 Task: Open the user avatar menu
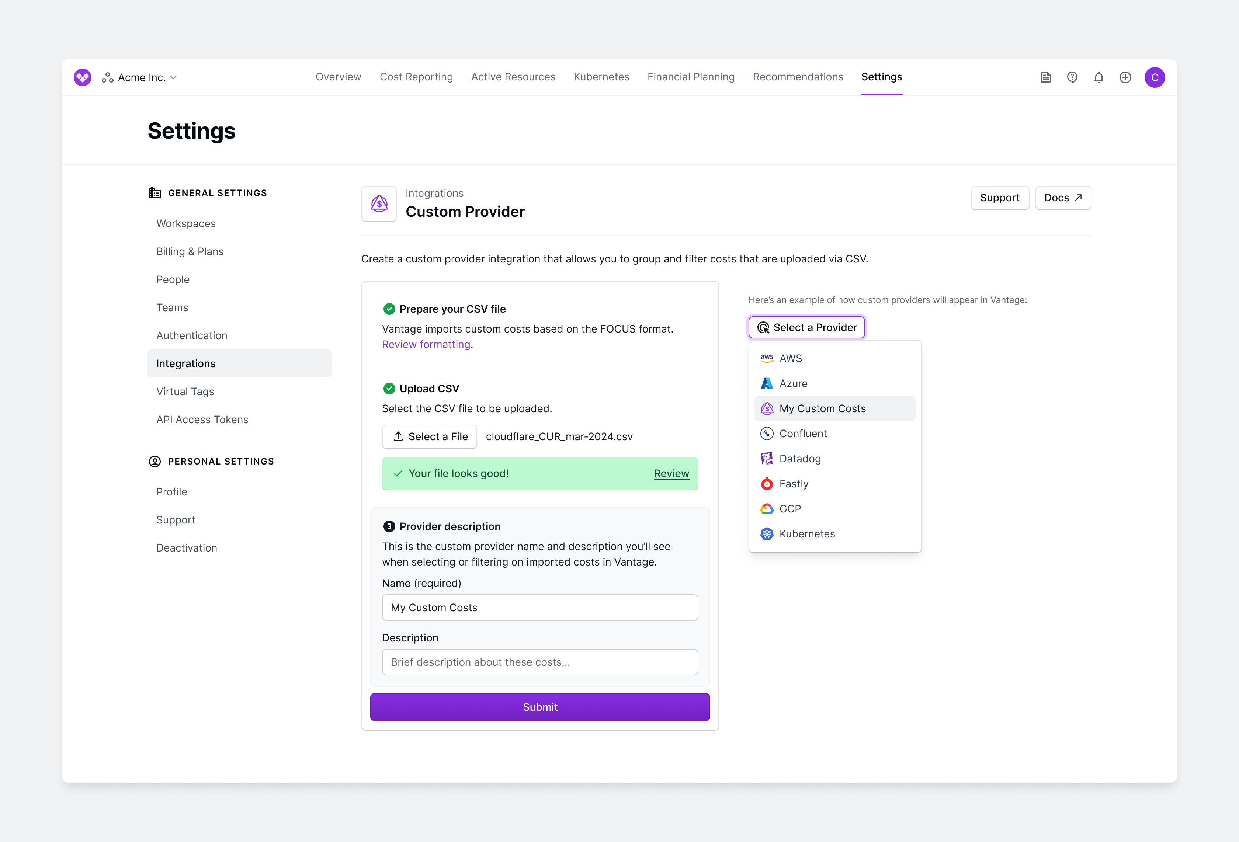click(1155, 77)
